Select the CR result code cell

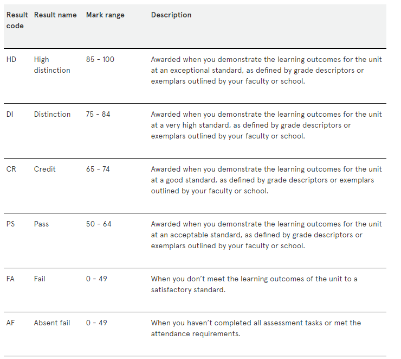[x=11, y=169]
